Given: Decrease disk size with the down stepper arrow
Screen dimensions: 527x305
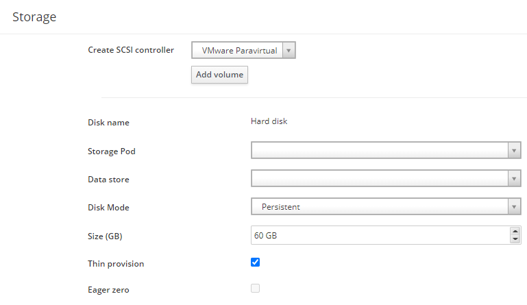Looking at the screenshot, I should pyautogui.click(x=515, y=239).
